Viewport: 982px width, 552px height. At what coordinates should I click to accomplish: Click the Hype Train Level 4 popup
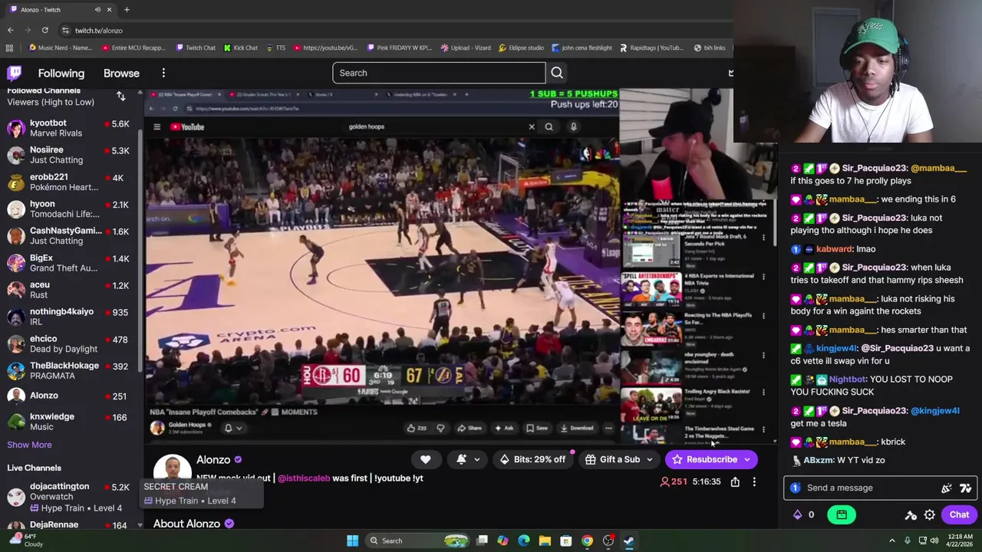(x=203, y=494)
